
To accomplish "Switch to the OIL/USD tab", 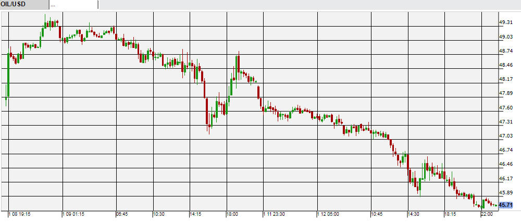I will pyautogui.click(x=24, y=5).
